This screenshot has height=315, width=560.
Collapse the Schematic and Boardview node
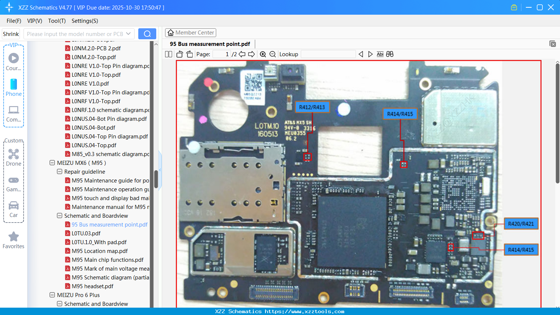tap(60, 216)
